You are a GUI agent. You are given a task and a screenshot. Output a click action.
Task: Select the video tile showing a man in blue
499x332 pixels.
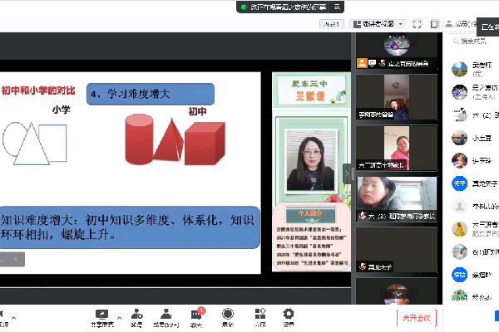pyautogui.click(x=396, y=97)
